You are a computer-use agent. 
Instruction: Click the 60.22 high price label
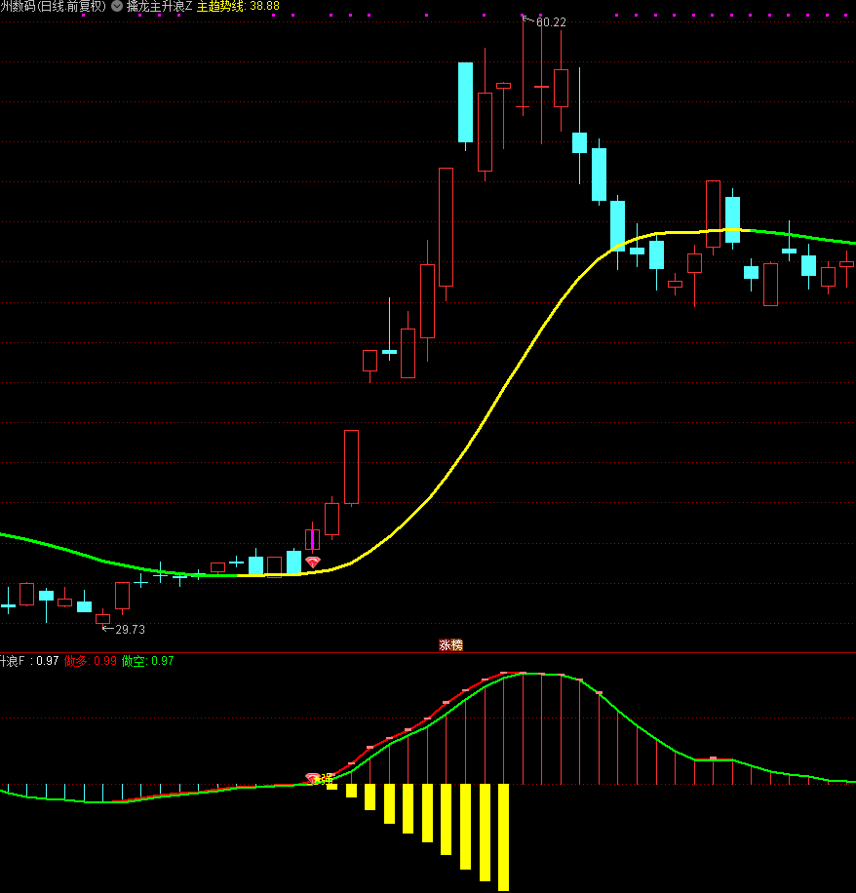pos(551,22)
